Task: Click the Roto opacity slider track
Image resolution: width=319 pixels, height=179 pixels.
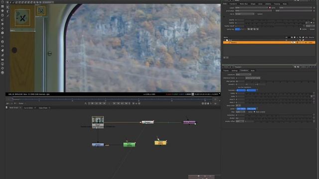Action: (x=279, y=20)
